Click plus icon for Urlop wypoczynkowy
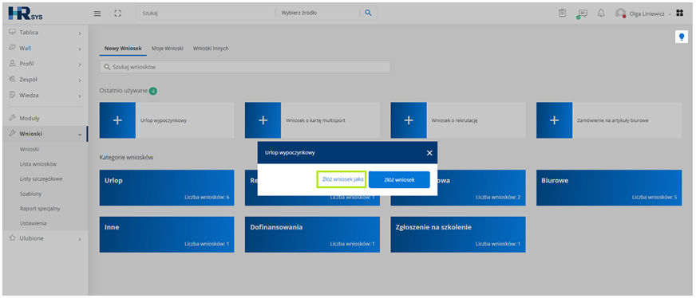The height and width of the screenshot is (298, 696). coord(117,120)
